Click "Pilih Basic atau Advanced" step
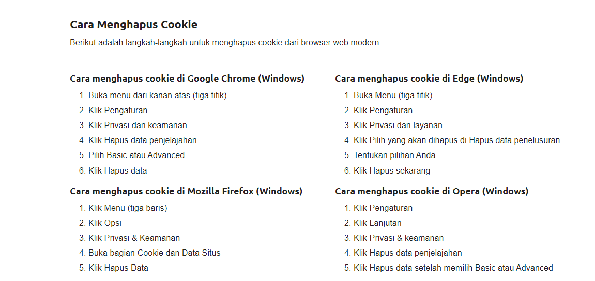Image resolution: width=595 pixels, height=281 pixels. (x=136, y=155)
